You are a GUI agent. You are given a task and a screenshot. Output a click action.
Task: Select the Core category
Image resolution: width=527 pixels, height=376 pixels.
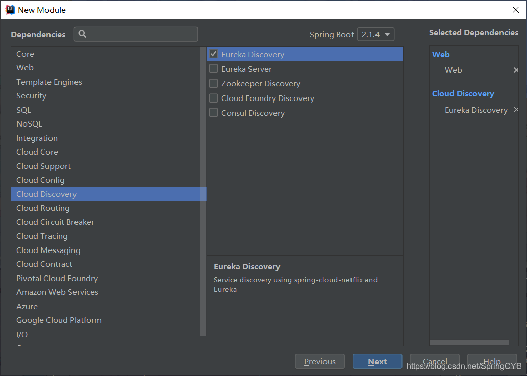[106, 54]
